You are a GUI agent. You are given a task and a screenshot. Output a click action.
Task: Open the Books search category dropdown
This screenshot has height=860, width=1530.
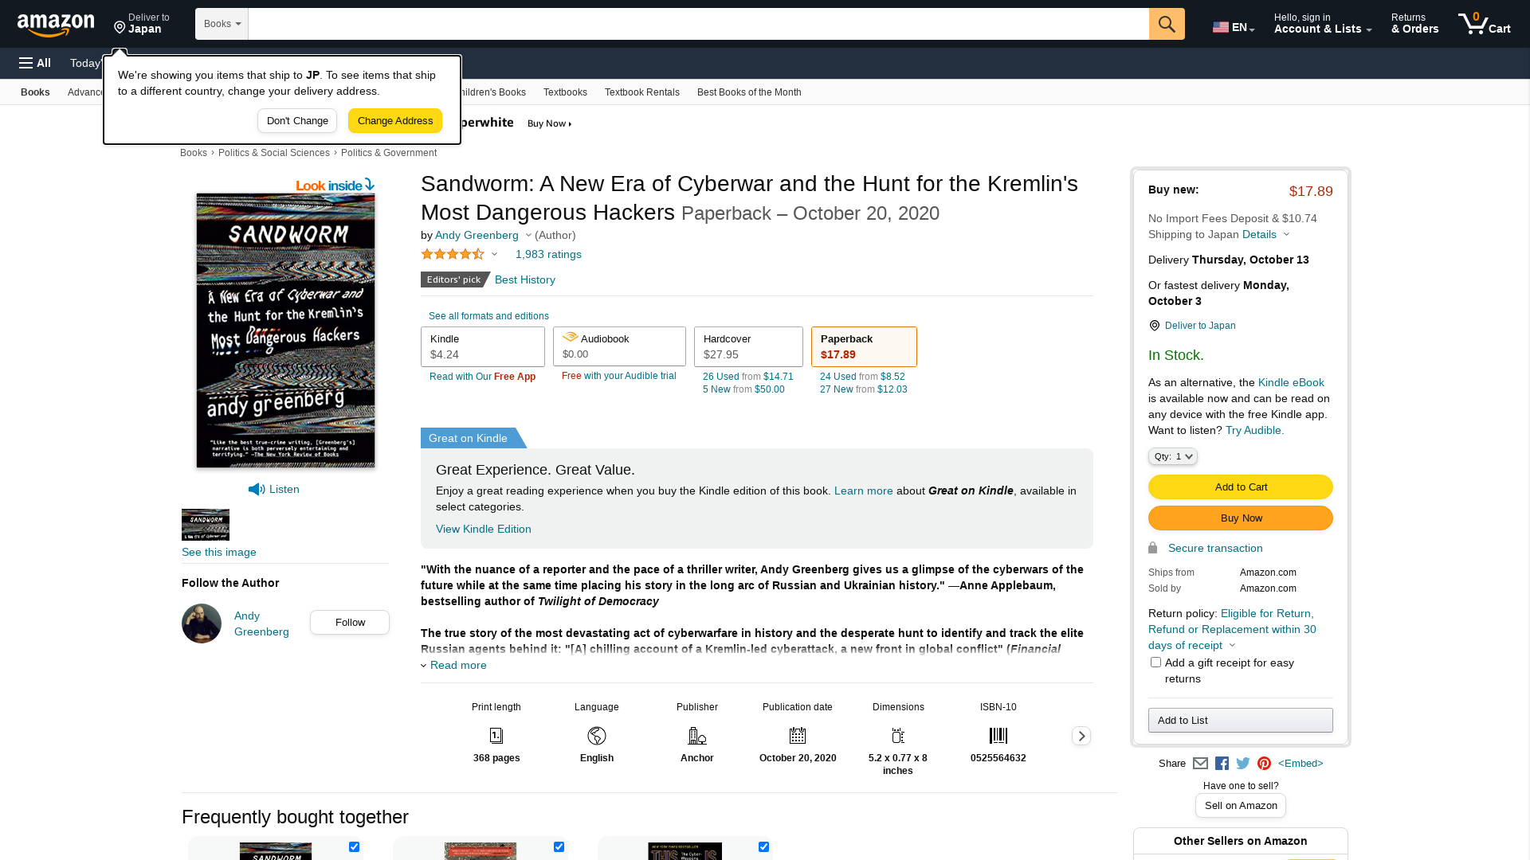coord(222,24)
